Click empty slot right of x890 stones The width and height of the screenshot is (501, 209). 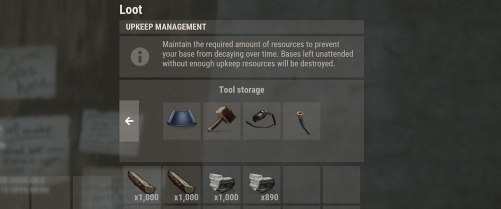(302, 184)
